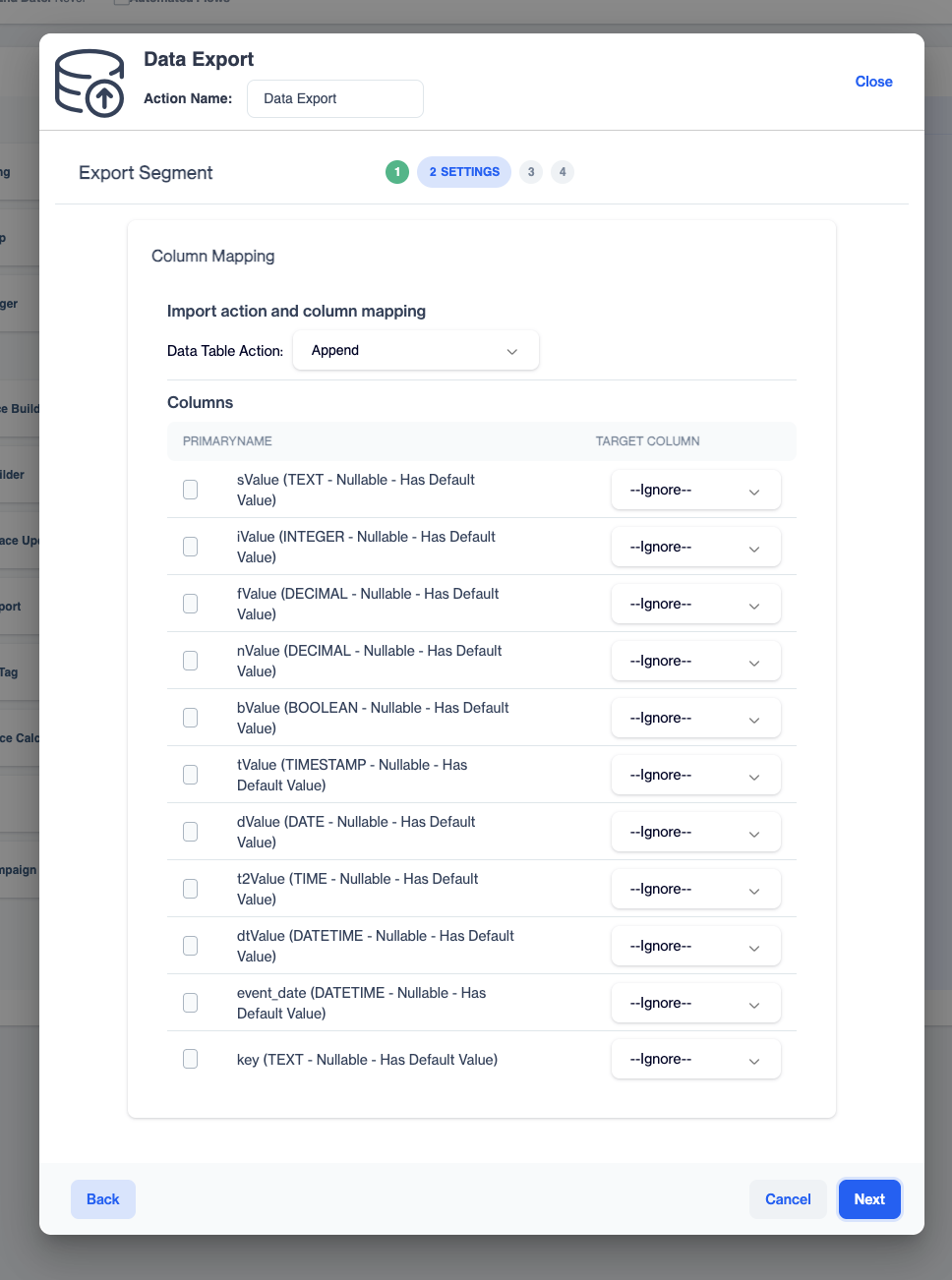Toggle the tValue column checkbox
The image size is (952, 1280).
pos(191,775)
